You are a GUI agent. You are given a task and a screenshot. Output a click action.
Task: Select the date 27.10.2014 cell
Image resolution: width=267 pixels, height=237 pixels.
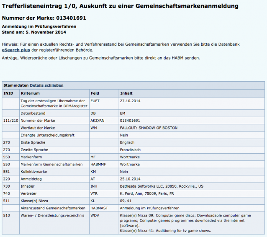click(x=192, y=103)
